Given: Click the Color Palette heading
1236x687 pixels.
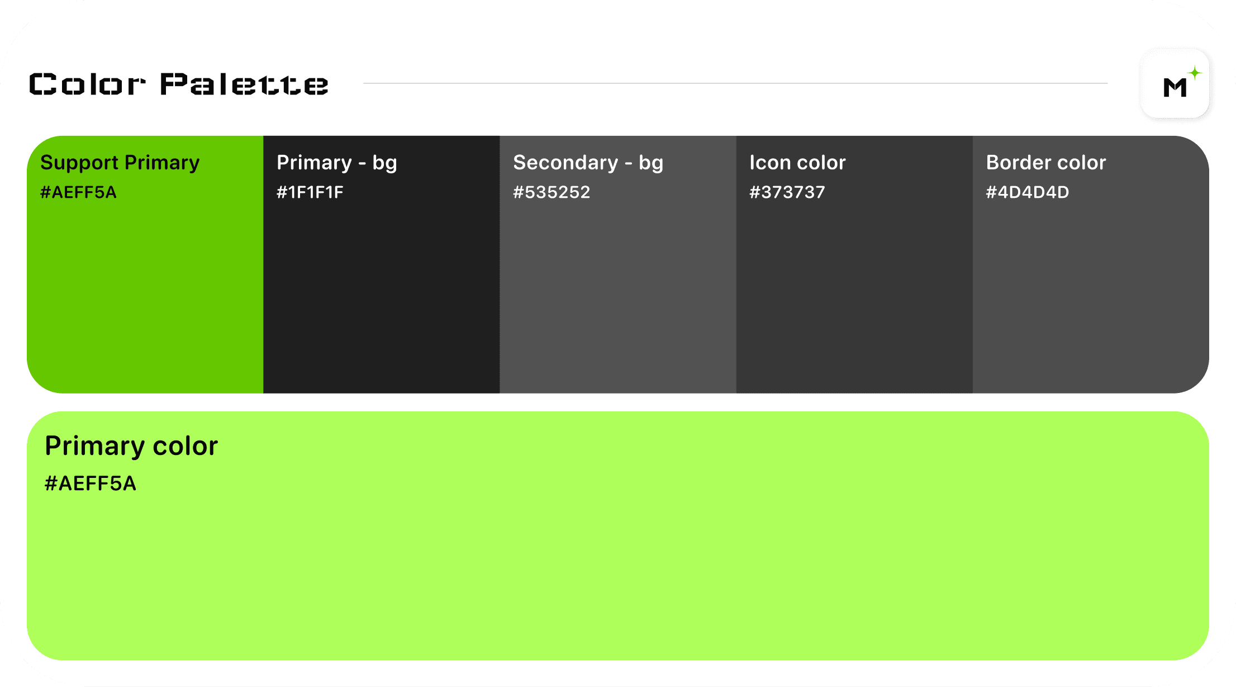Looking at the screenshot, I should (x=179, y=84).
